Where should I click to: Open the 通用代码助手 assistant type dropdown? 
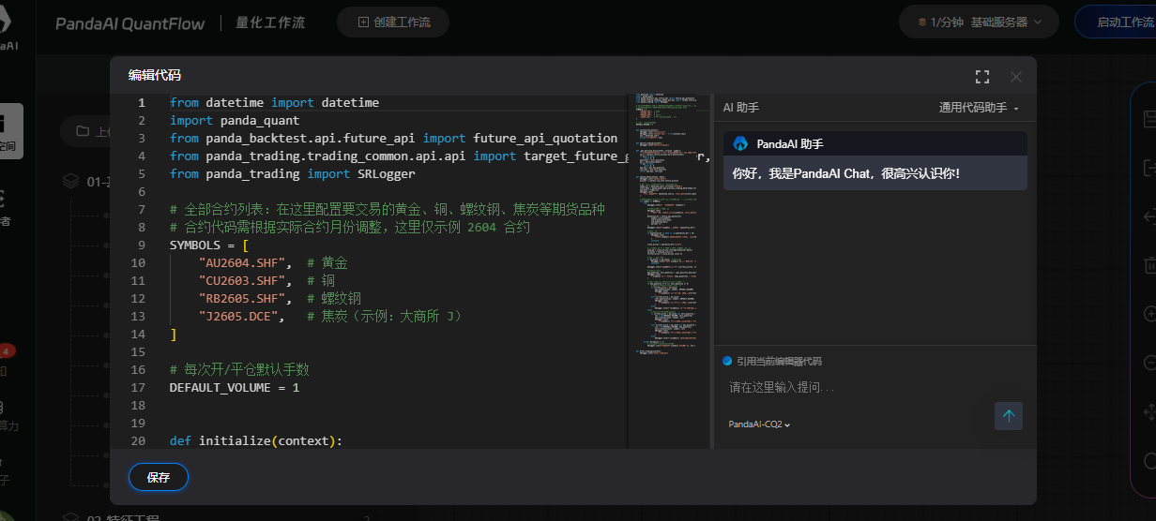[x=979, y=108]
